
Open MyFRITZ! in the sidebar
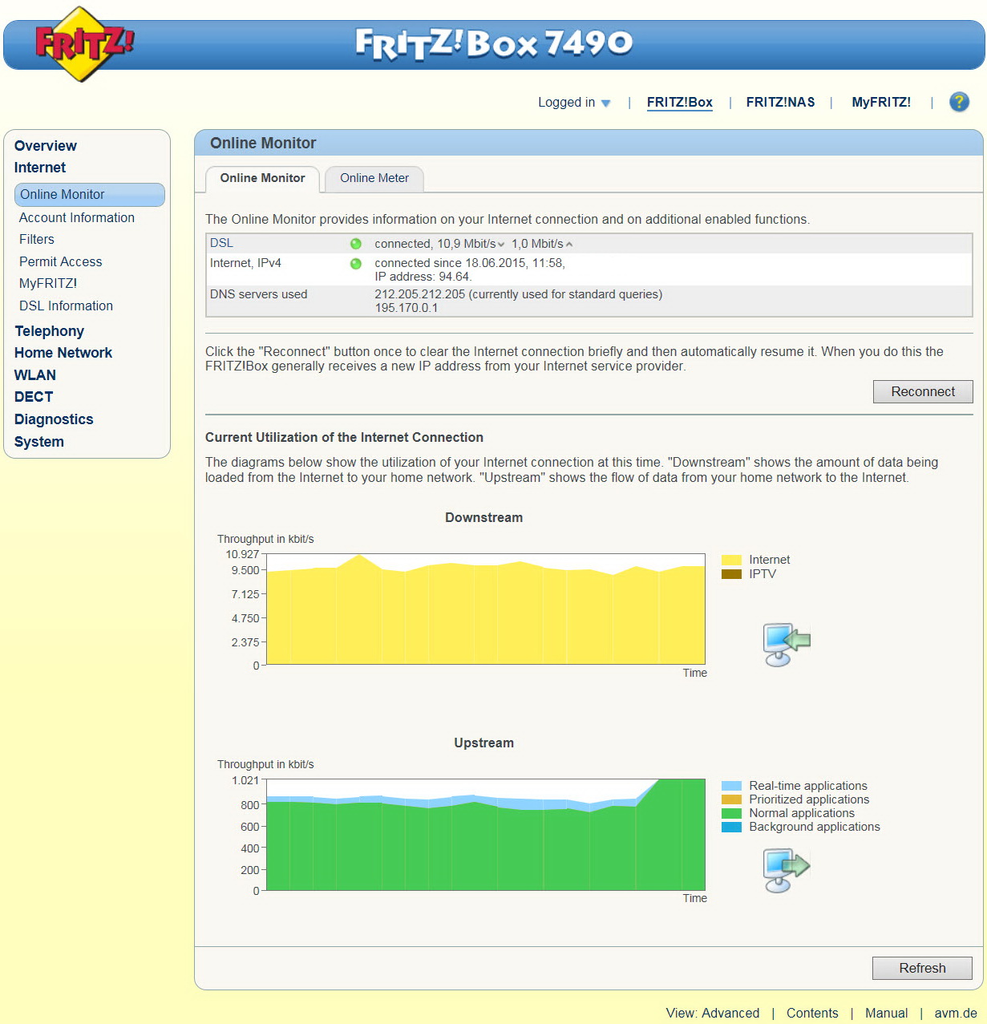(x=48, y=284)
